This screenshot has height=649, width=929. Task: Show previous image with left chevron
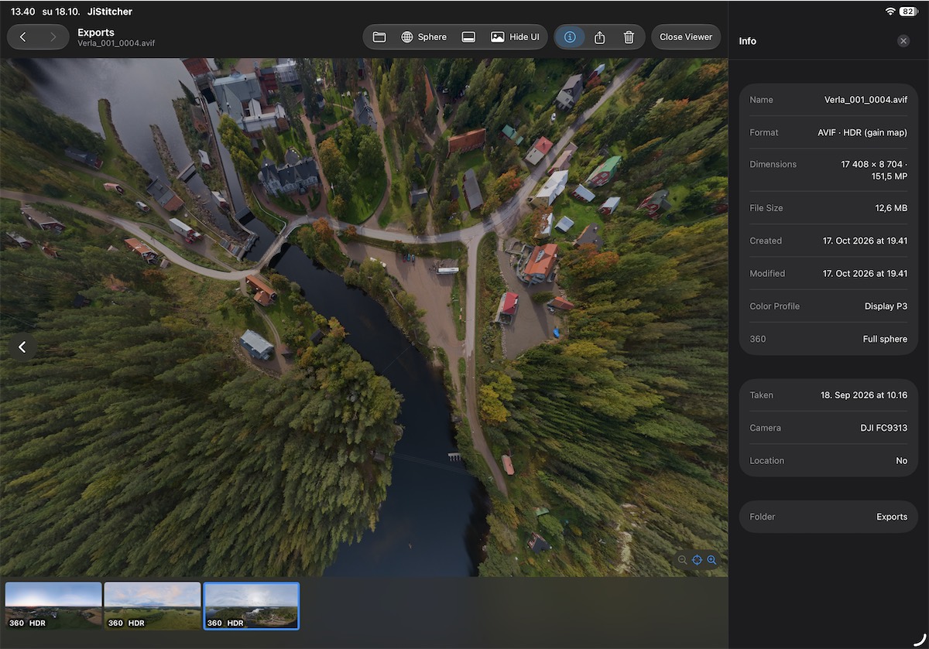pyautogui.click(x=22, y=347)
